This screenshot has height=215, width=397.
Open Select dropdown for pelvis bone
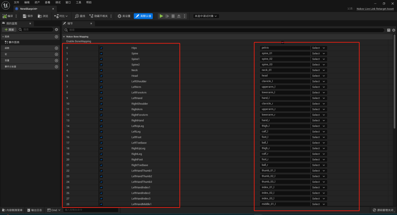319,48
